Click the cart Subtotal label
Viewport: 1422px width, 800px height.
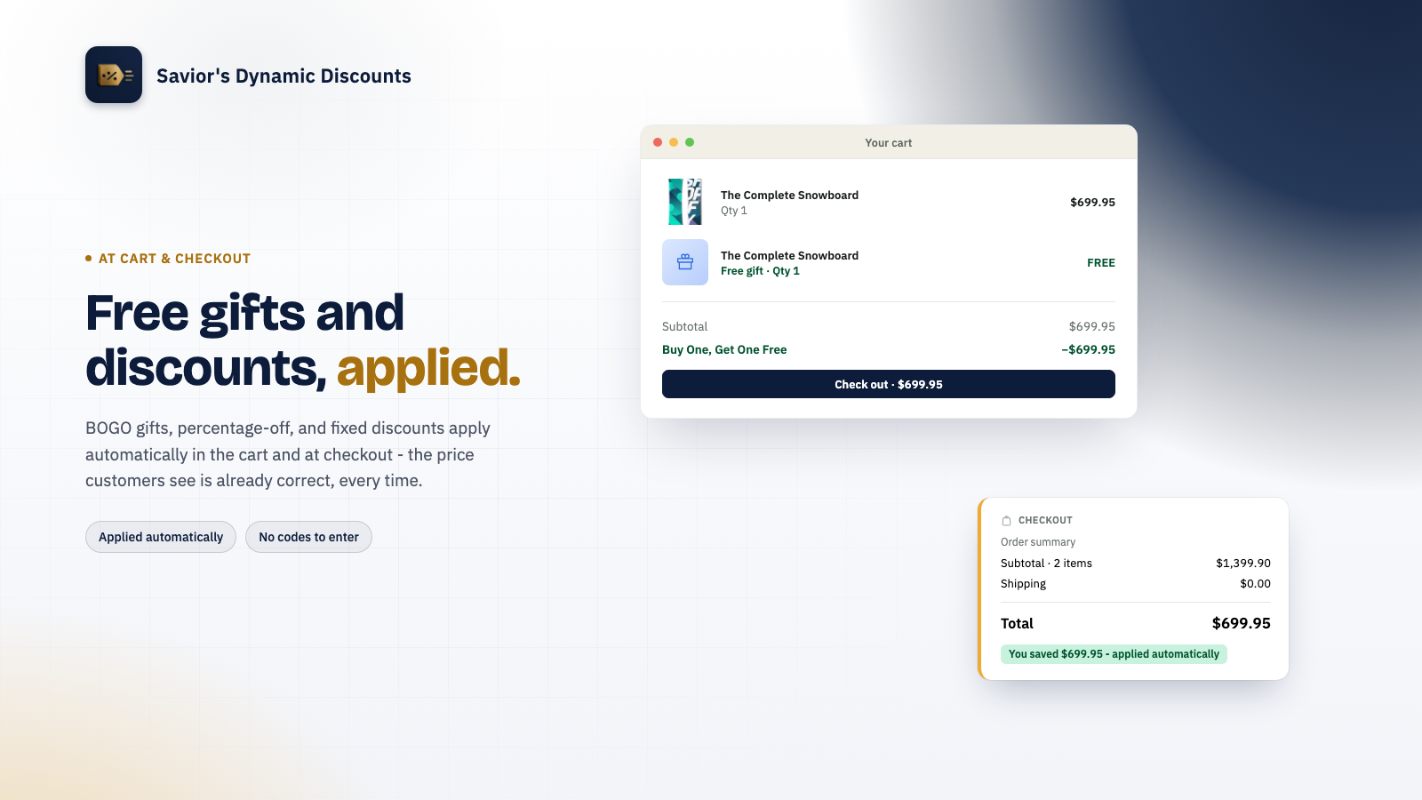pyautogui.click(x=684, y=327)
